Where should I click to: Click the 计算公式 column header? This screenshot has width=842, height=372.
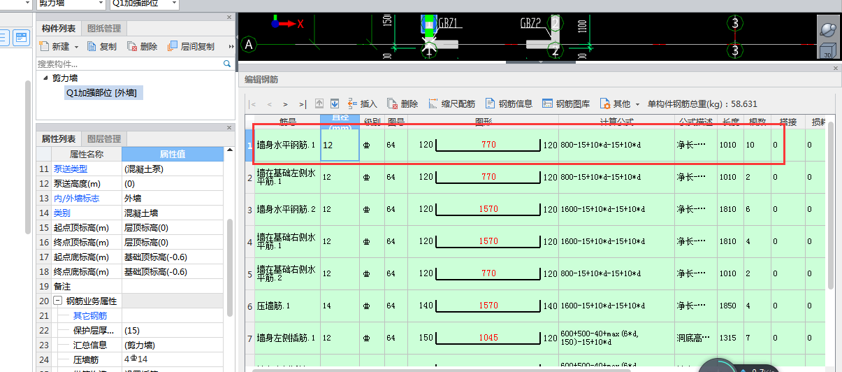pyautogui.click(x=616, y=122)
